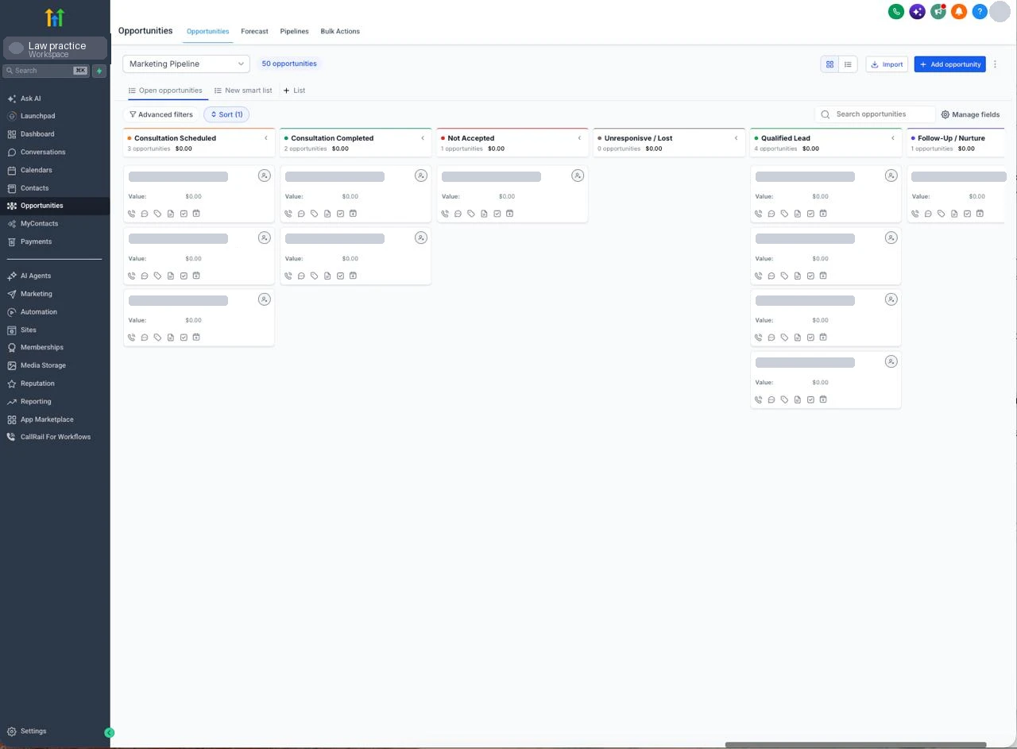Open the Sort (1) options
1017x749 pixels.
tap(226, 114)
